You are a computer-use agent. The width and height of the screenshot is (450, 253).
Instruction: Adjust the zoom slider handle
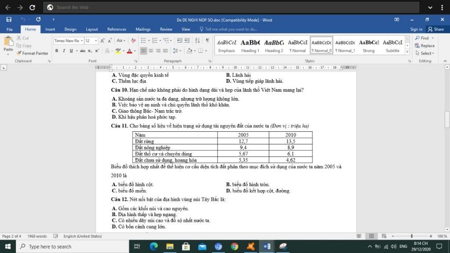(x=411, y=236)
